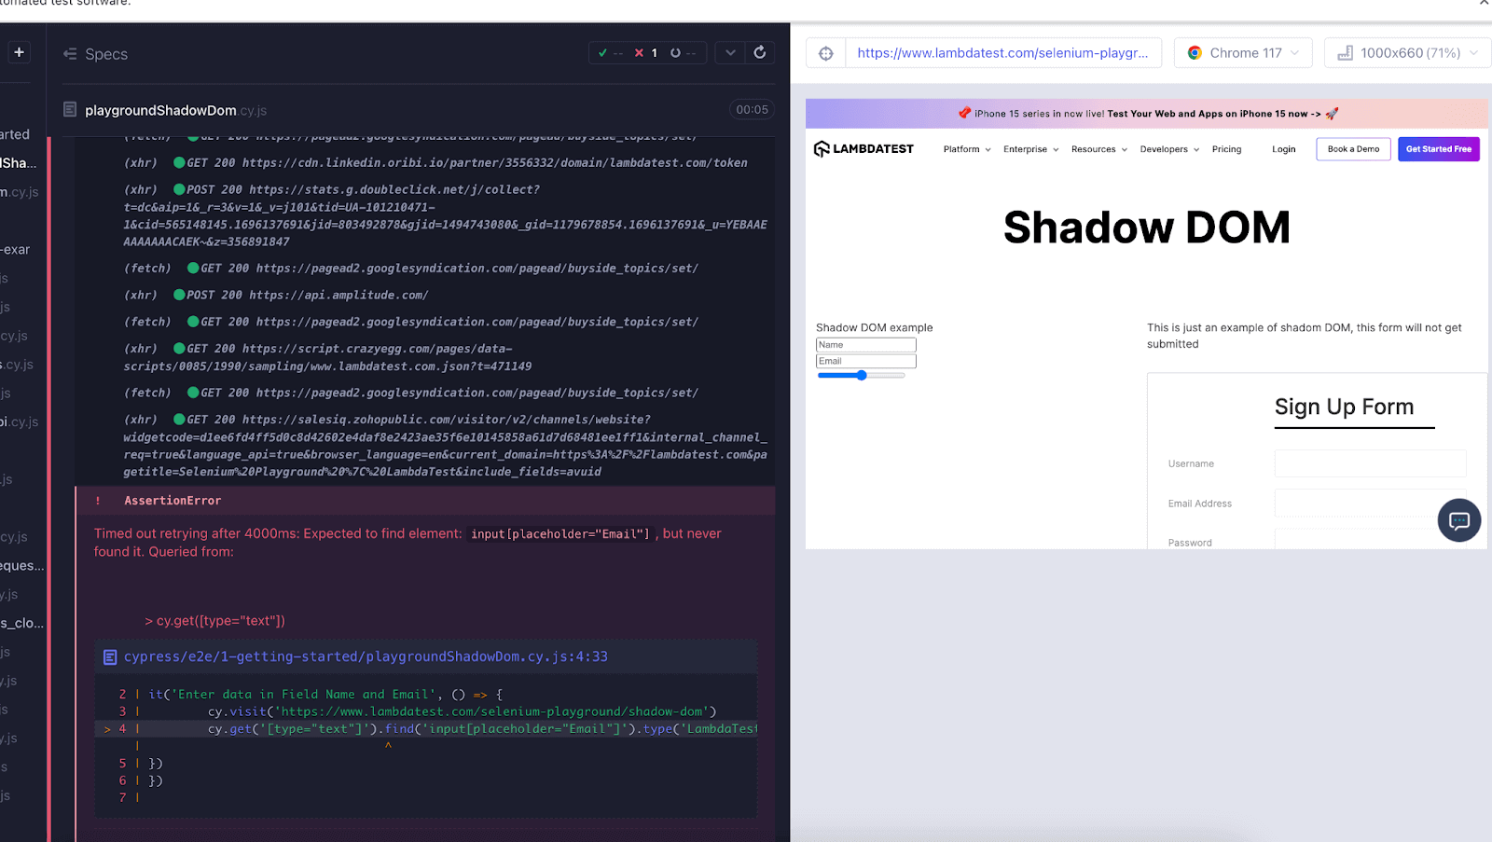Click the cdn.linkedin.oribi.io GET log entry
The height and width of the screenshot is (842, 1492).
(436, 163)
